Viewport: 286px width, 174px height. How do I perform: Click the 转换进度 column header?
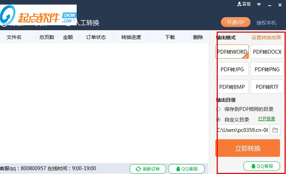click(131, 37)
